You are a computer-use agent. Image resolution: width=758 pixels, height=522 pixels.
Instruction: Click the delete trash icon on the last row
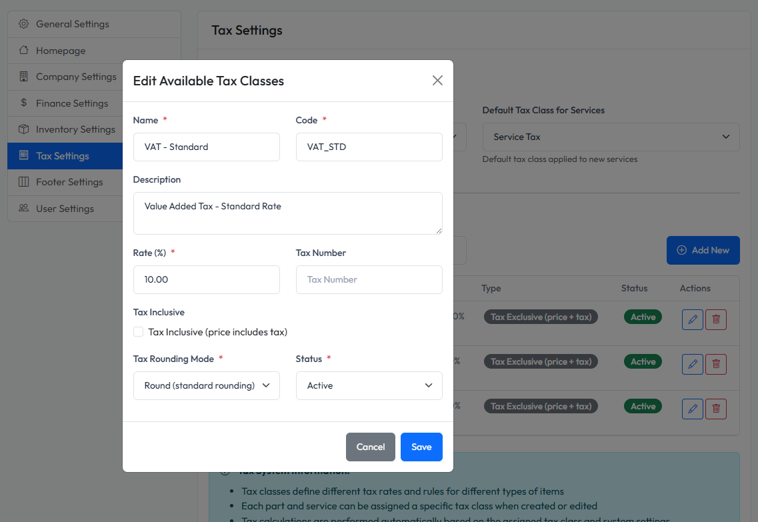(x=716, y=409)
